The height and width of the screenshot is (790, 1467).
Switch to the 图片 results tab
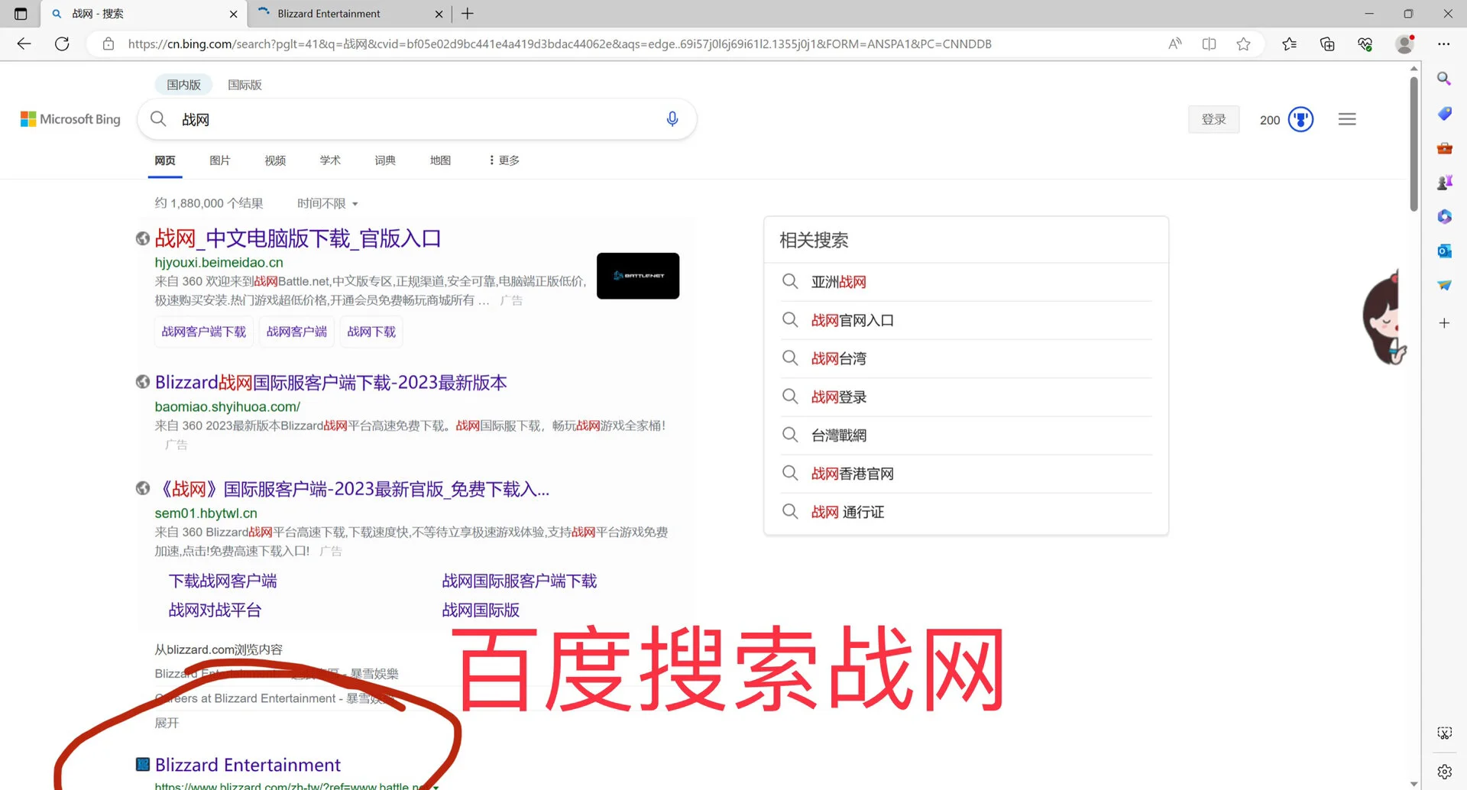click(220, 160)
